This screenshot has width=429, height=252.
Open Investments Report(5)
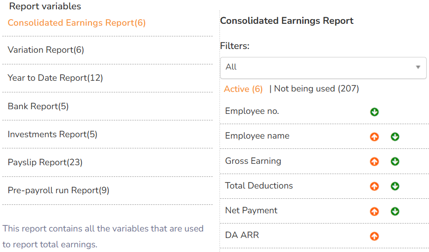point(52,134)
